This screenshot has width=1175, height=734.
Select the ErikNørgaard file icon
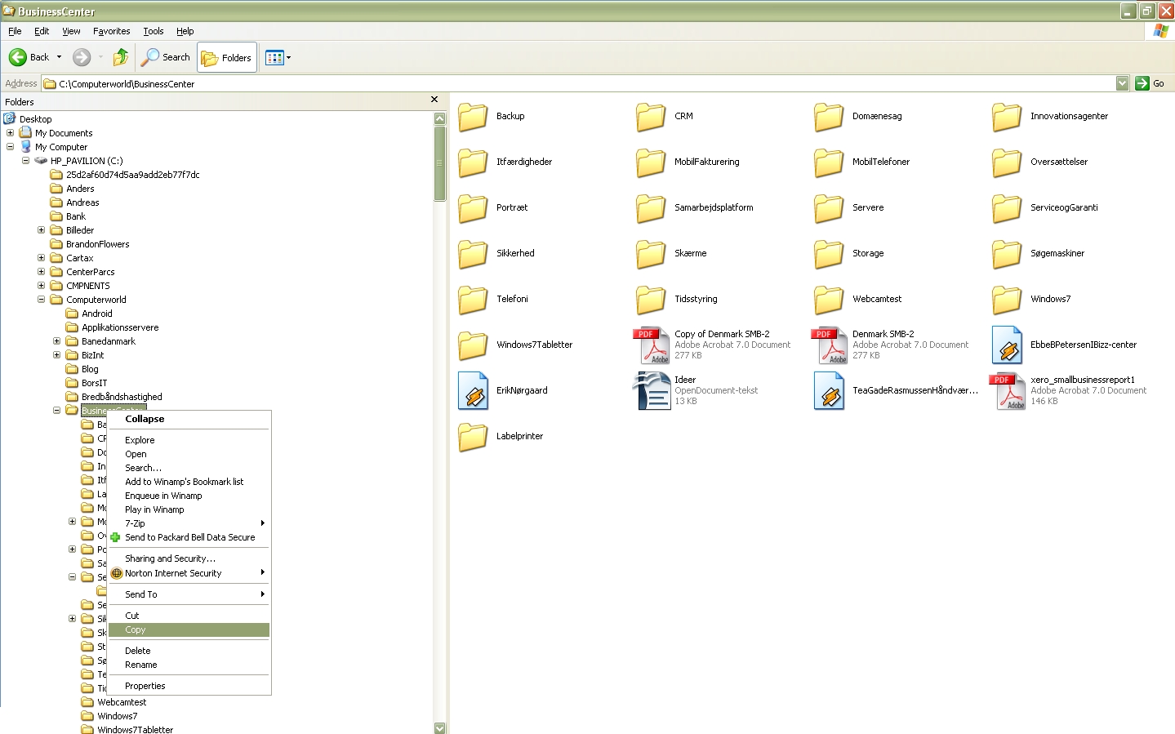click(x=473, y=390)
